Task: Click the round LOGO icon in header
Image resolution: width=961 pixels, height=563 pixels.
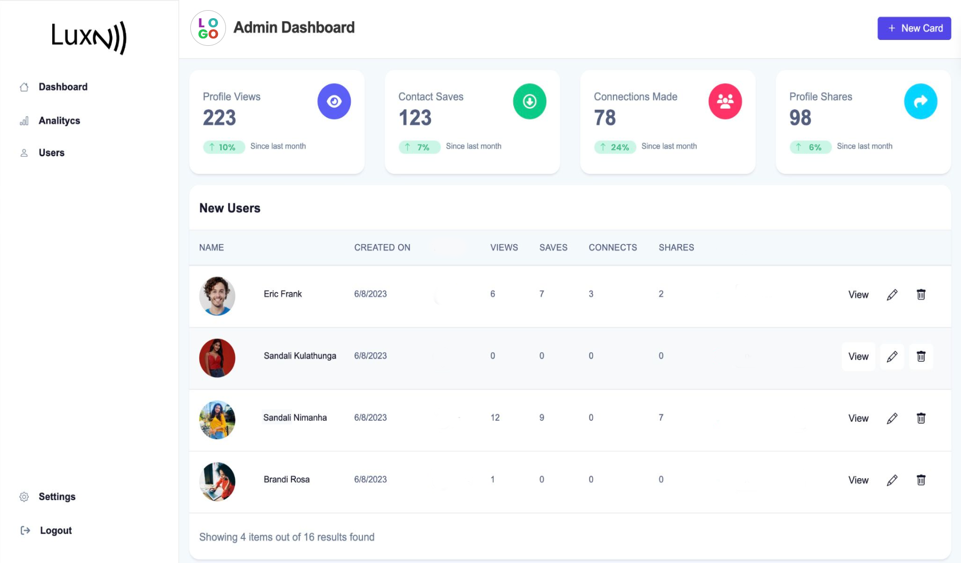Action: 208,28
